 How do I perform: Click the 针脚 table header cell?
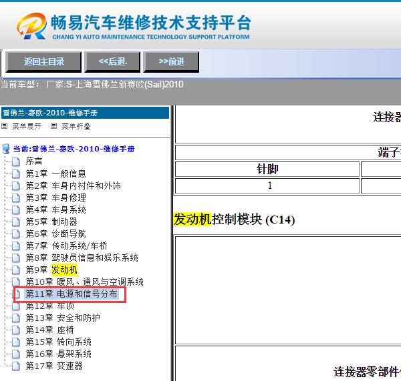click(267, 169)
